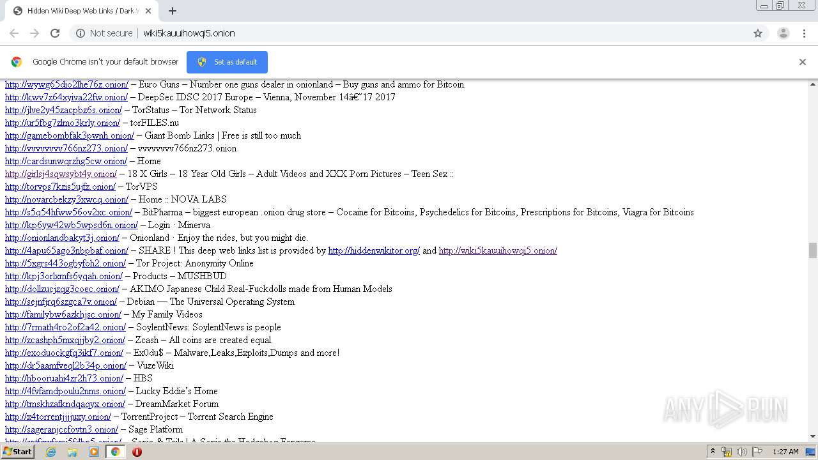
Task: Click the text 'Zcash – All coins are created equal.'
Action: [204, 340]
